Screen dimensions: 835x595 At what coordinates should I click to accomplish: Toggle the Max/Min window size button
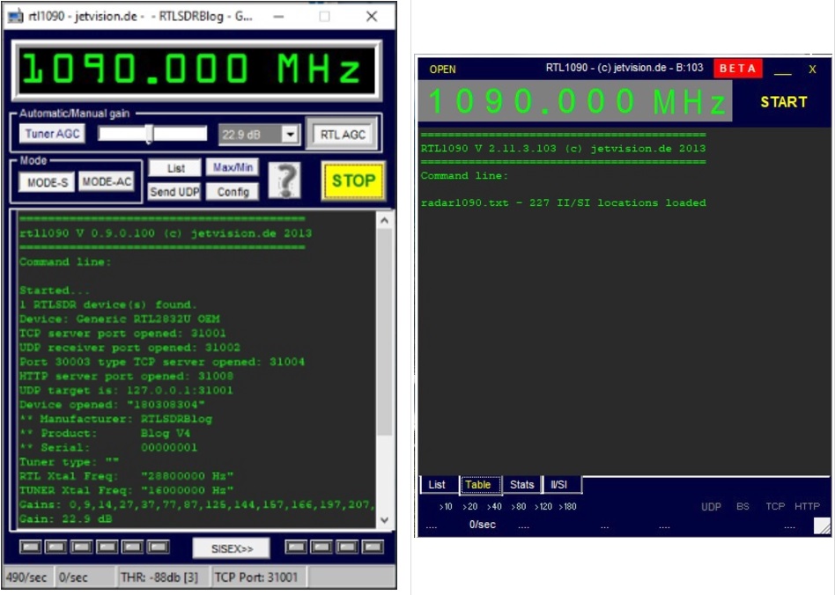click(x=232, y=167)
